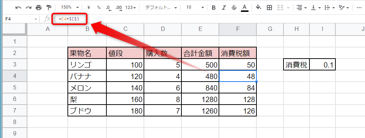This screenshot has height=138, width=365.
Task: Select row 1 header
Action: (15, 42)
